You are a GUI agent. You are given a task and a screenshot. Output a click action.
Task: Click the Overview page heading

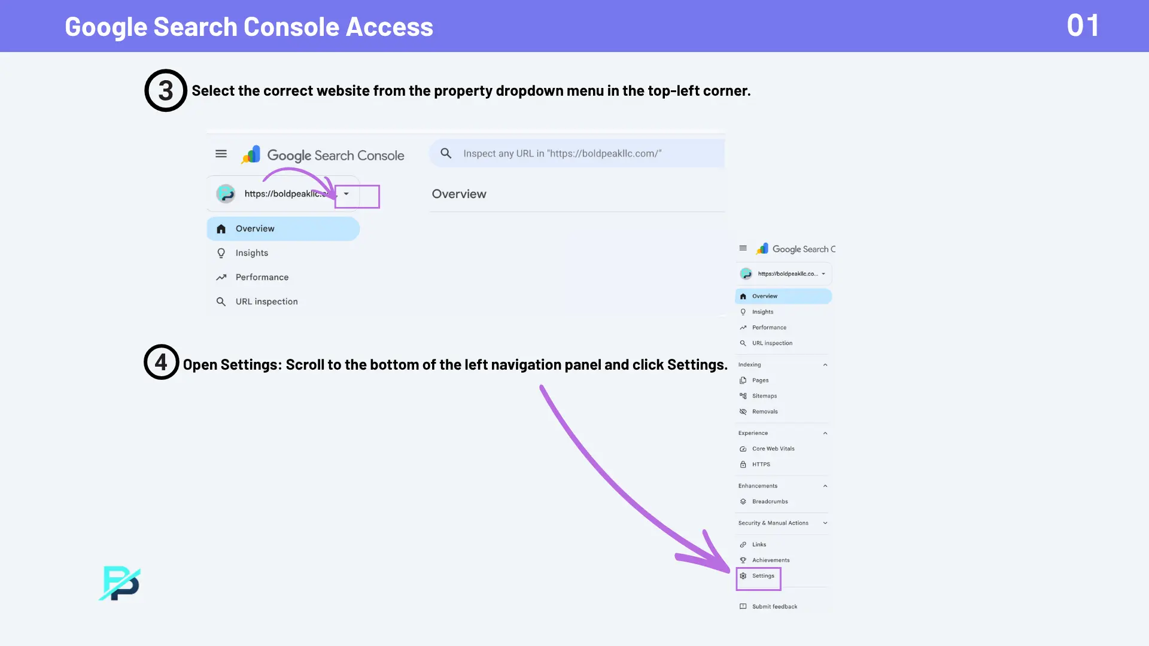(x=459, y=194)
